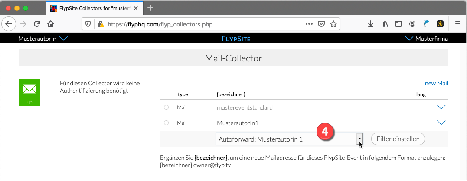Select radio button for MusterautorIn1
This screenshot has height=181, width=467.
(x=167, y=123)
